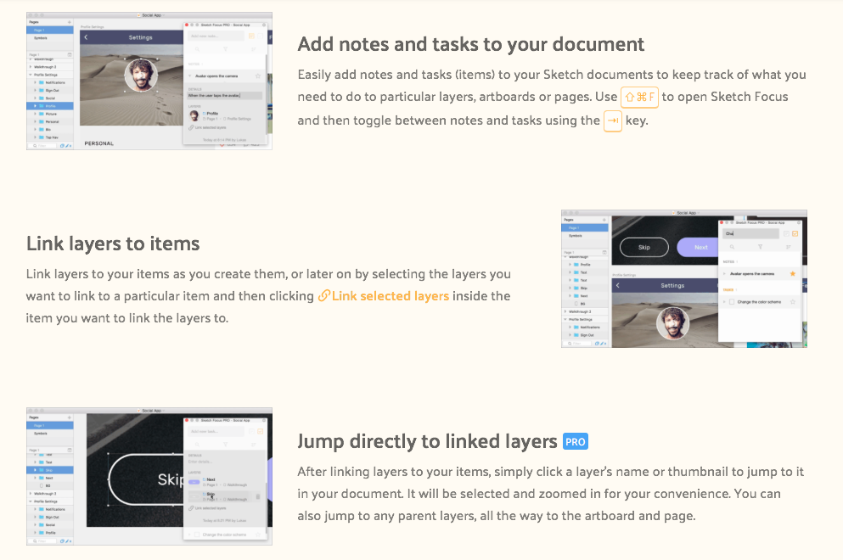Click the blue PRO badge
Viewport: 843px width, 560px height.
(576, 442)
